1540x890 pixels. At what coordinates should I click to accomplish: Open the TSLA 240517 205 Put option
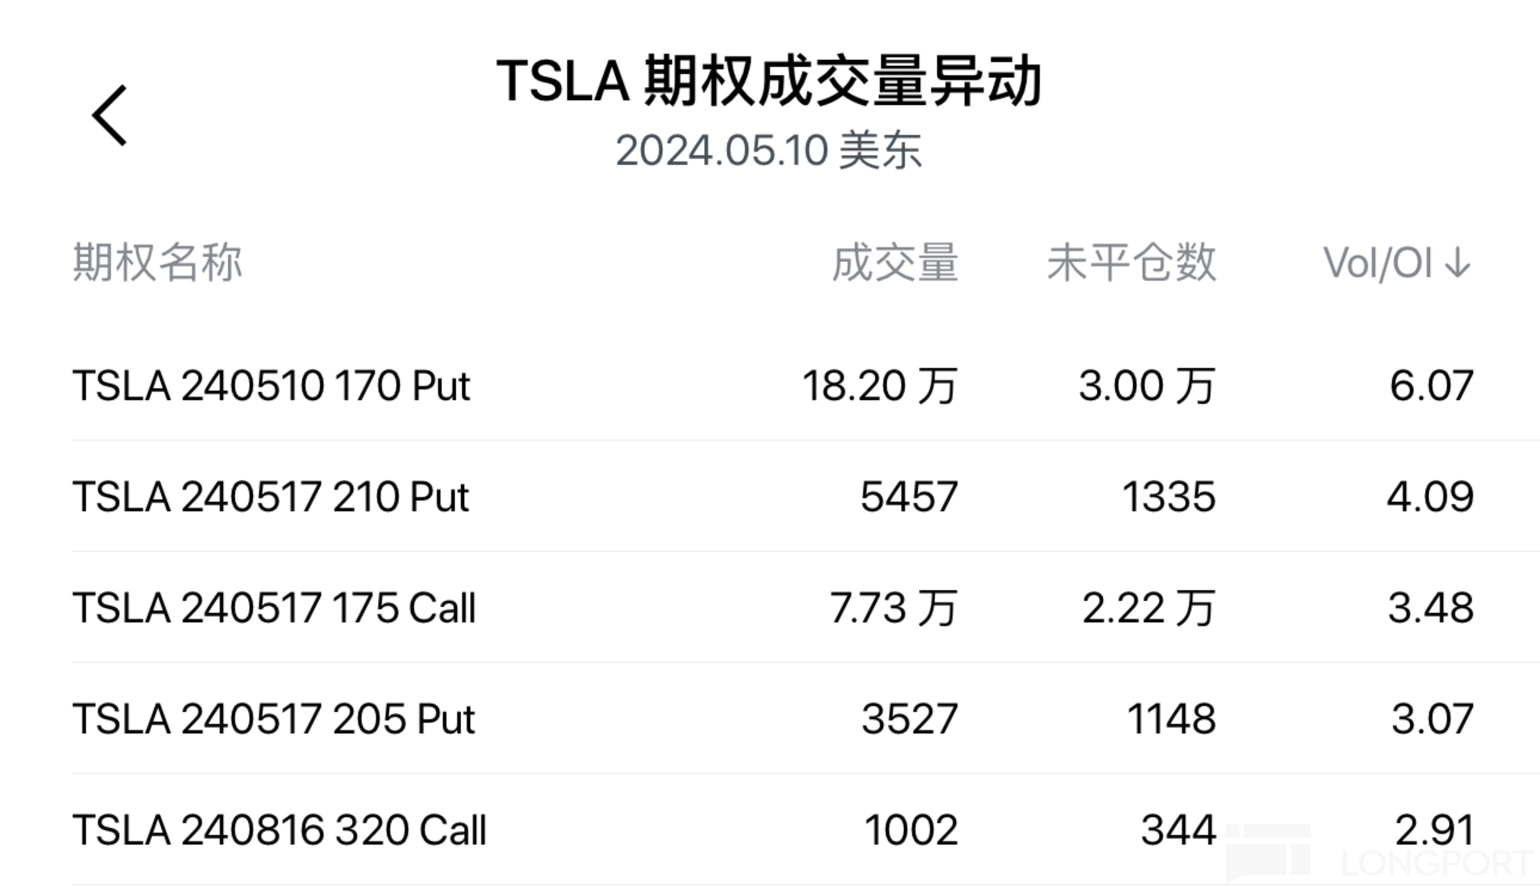[274, 719]
